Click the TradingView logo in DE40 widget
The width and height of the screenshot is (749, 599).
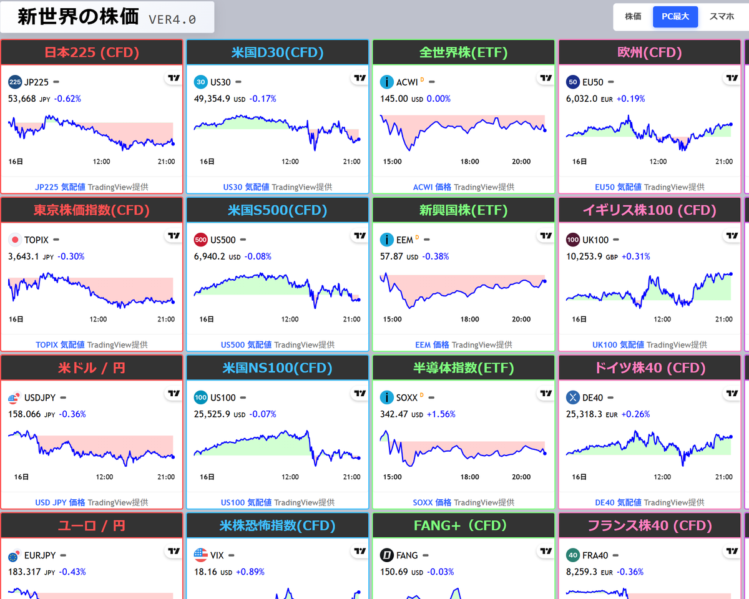(x=732, y=393)
